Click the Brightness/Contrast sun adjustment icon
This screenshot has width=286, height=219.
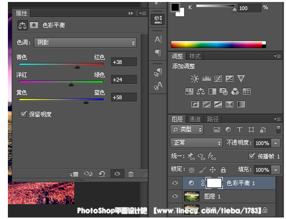pos(195,78)
